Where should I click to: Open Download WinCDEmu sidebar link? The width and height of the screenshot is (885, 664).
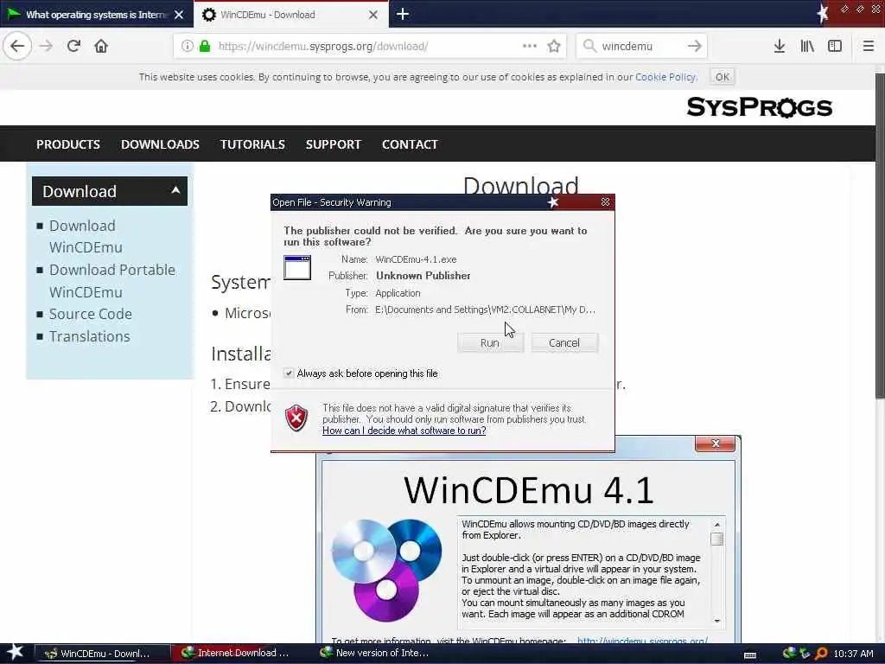click(x=86, y=236)
